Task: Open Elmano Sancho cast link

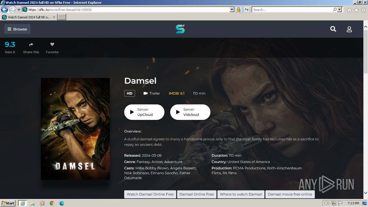Action: 164,173
